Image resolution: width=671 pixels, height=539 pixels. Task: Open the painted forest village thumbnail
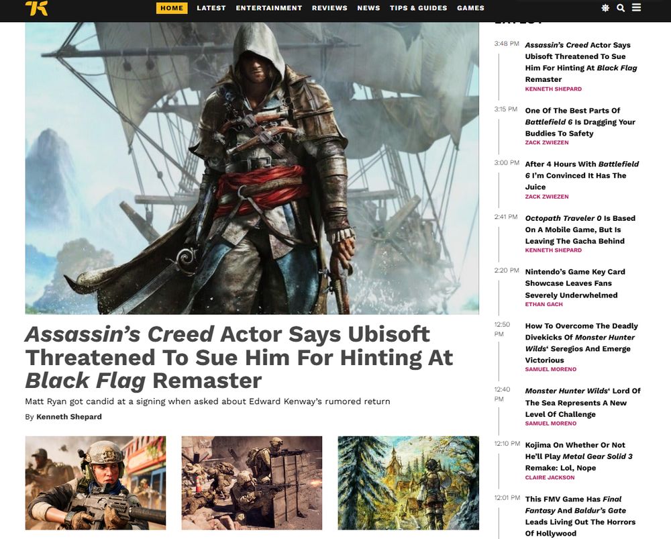point(408,483)
